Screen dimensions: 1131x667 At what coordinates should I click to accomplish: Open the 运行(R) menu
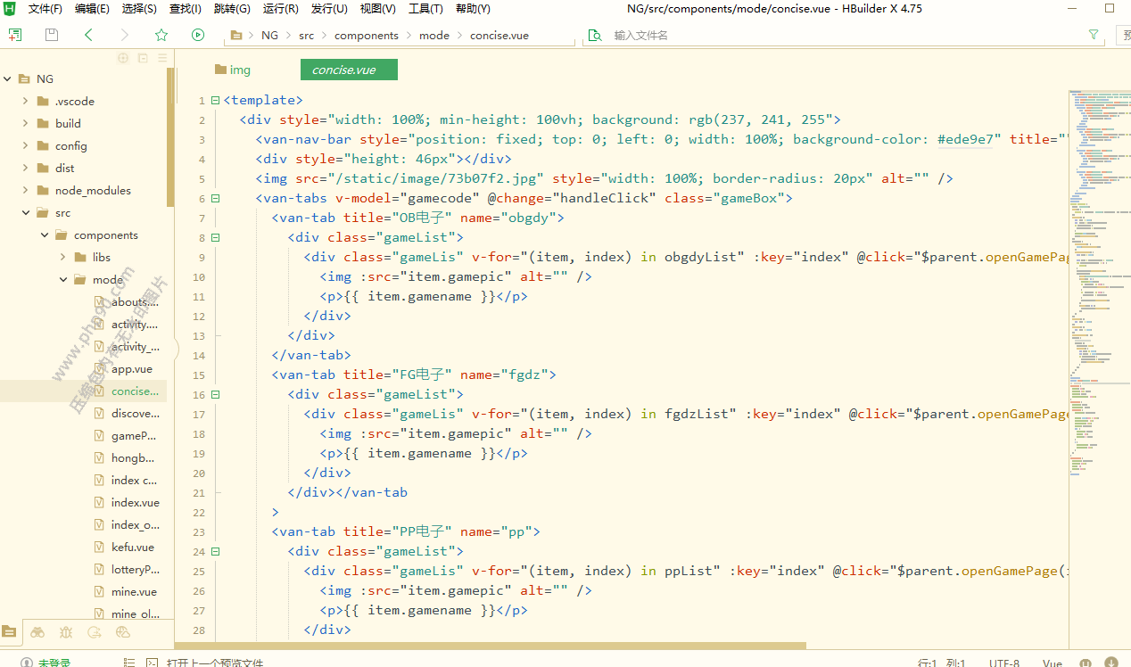click(280, 9)
